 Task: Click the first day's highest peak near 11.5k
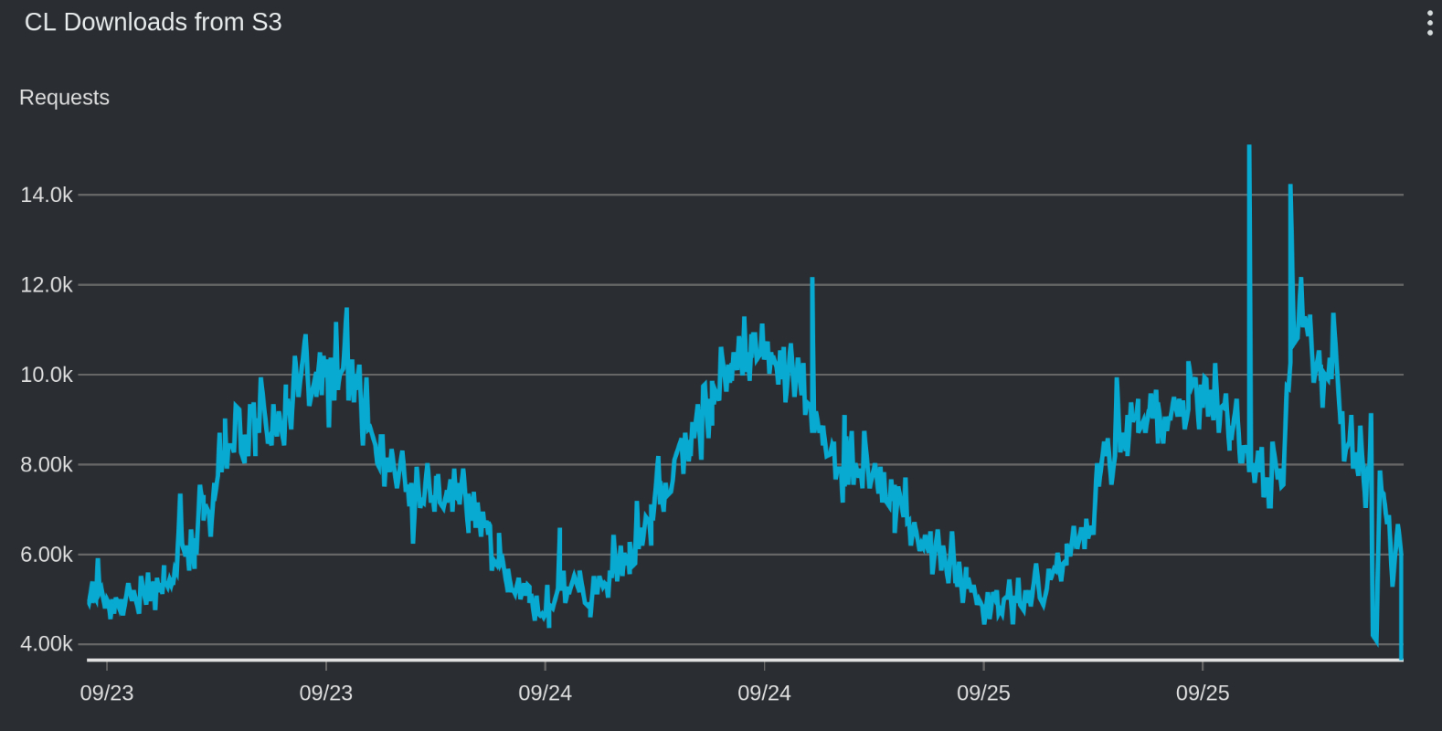tap(346, 310)
